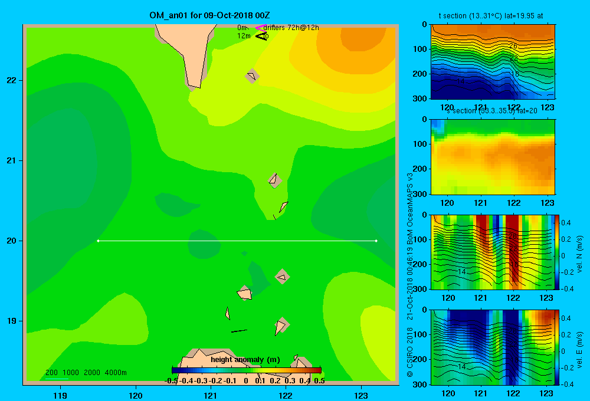Screen dimensions: 590x401
Task: Click depth label 200 on the salinity section
Action: 420,169
